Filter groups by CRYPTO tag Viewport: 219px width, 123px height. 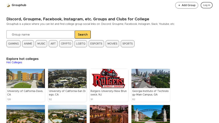(x=66, y=44)
